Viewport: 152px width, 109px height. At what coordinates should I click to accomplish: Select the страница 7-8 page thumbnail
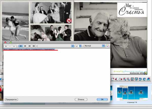tap(132, 93)
